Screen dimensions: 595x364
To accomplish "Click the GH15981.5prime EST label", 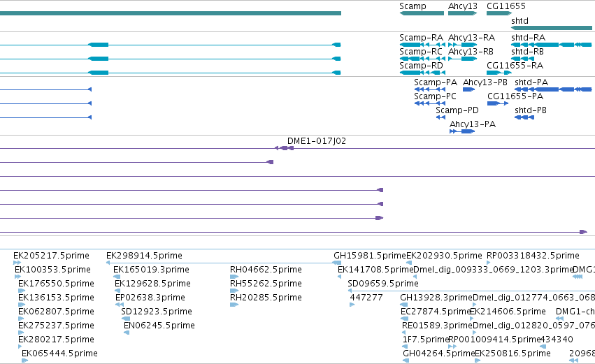I will 370,256.
